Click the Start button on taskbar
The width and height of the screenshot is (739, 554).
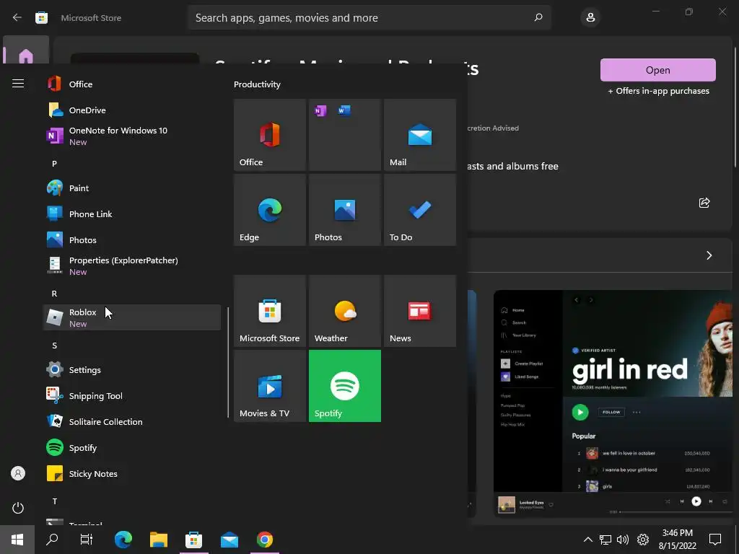(x=17, y=540)
